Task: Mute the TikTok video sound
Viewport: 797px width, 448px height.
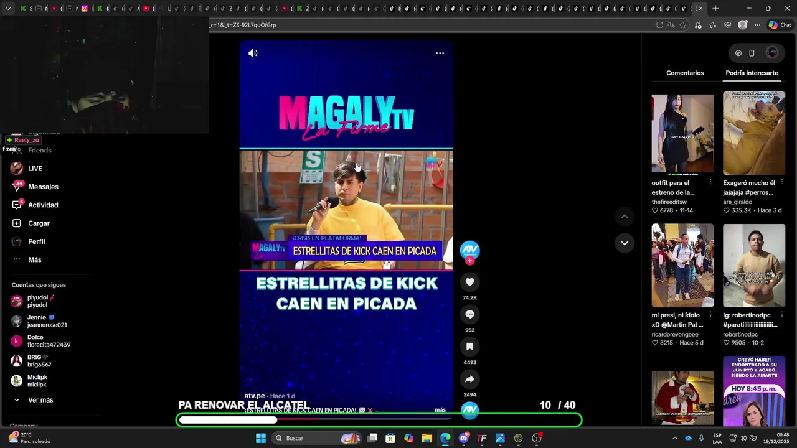Action: (x=253, y=53)
